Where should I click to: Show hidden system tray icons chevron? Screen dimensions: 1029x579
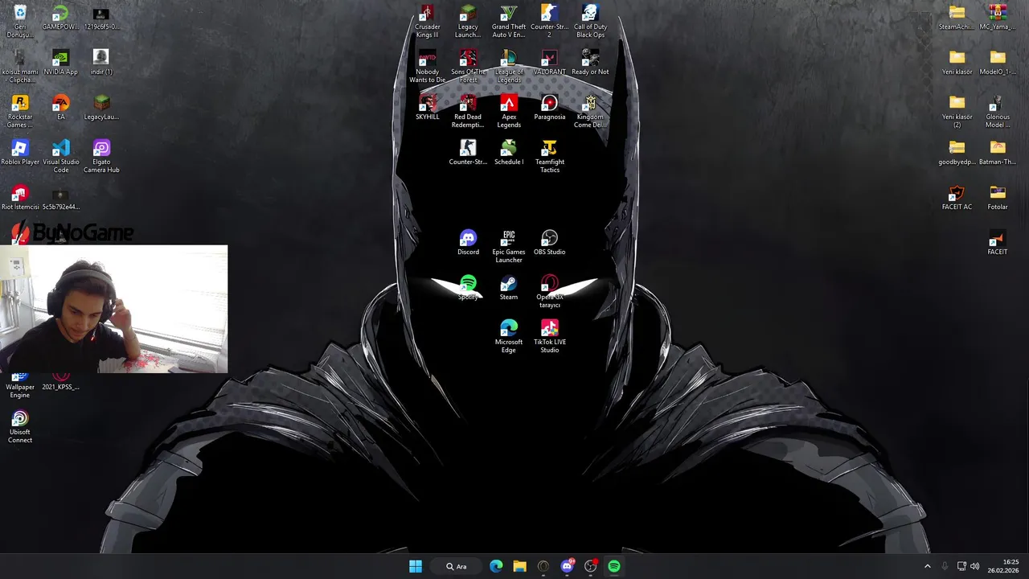pyautogui.click(x=927, y=566)
